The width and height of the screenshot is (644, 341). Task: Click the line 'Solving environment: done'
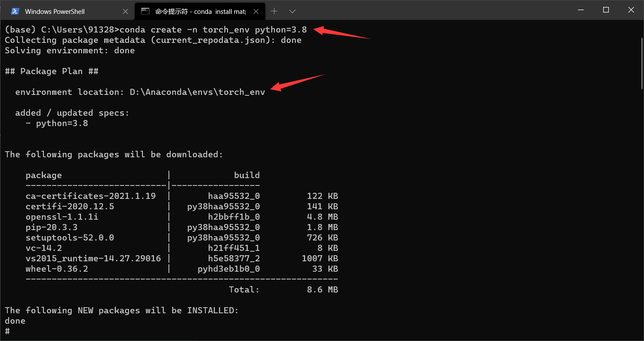click(x=70, y=51)
